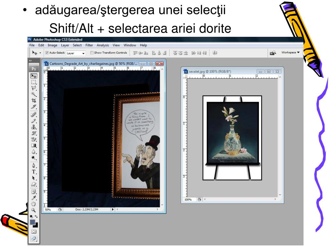Minimize the Cartoons document window
331x248 pixels.
(x=143, y=64)
